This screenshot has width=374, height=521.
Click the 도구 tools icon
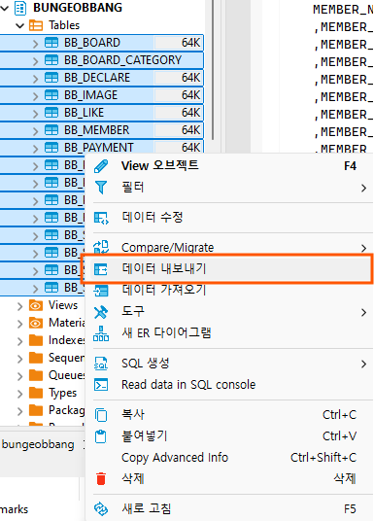tap(101, 312)
